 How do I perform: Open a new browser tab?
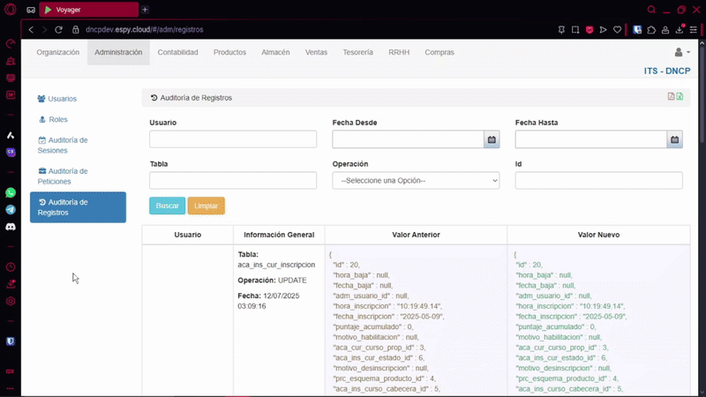click(x=145, y=9)
